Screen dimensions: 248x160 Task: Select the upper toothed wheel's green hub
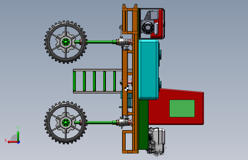coord(66,42)
